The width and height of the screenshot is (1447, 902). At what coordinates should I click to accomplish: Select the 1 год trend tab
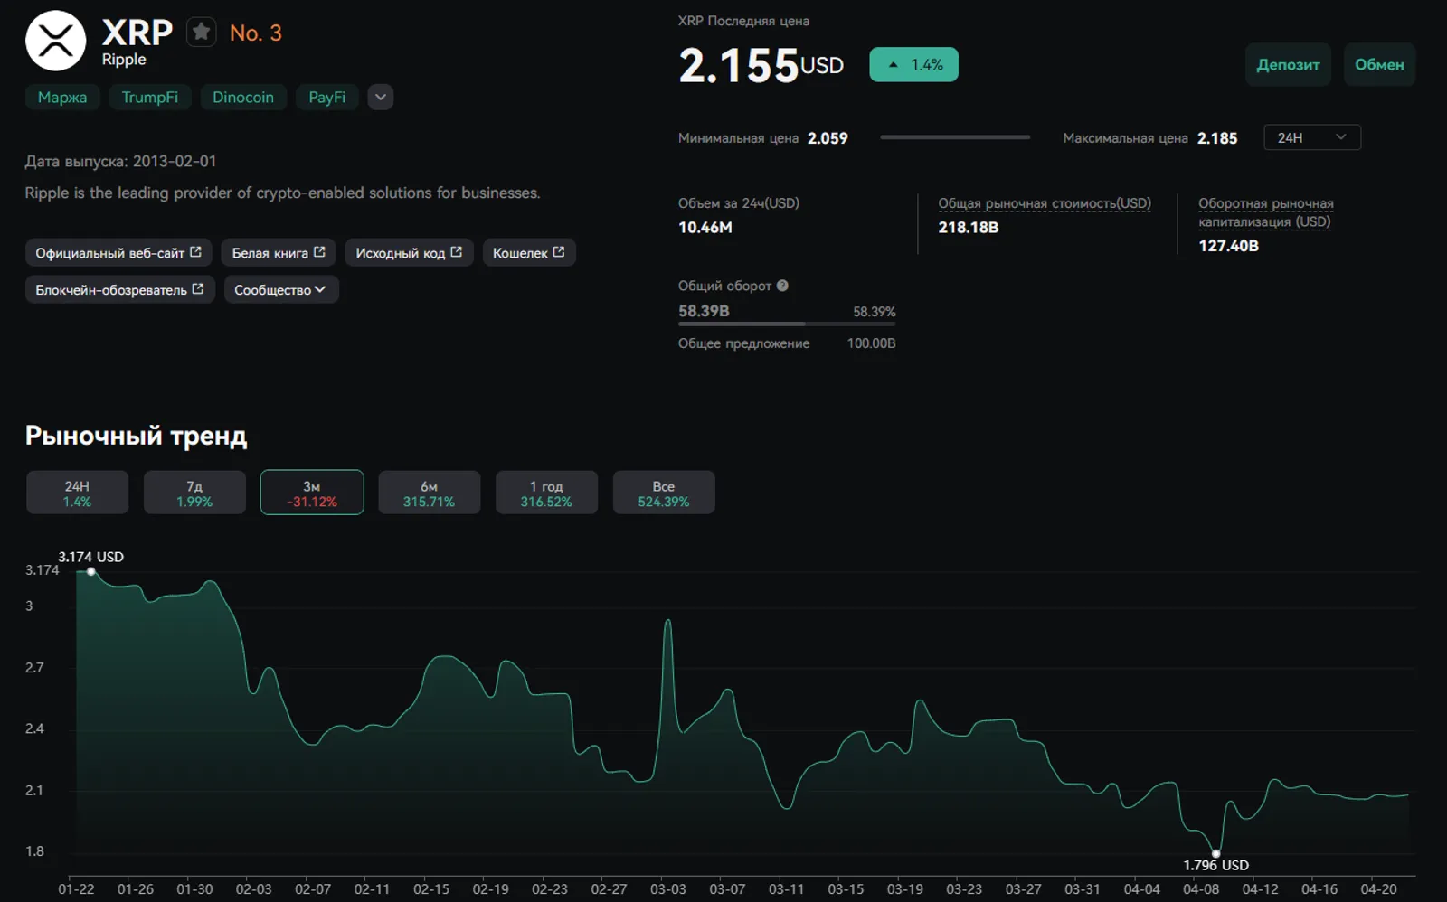coord(546,493)
